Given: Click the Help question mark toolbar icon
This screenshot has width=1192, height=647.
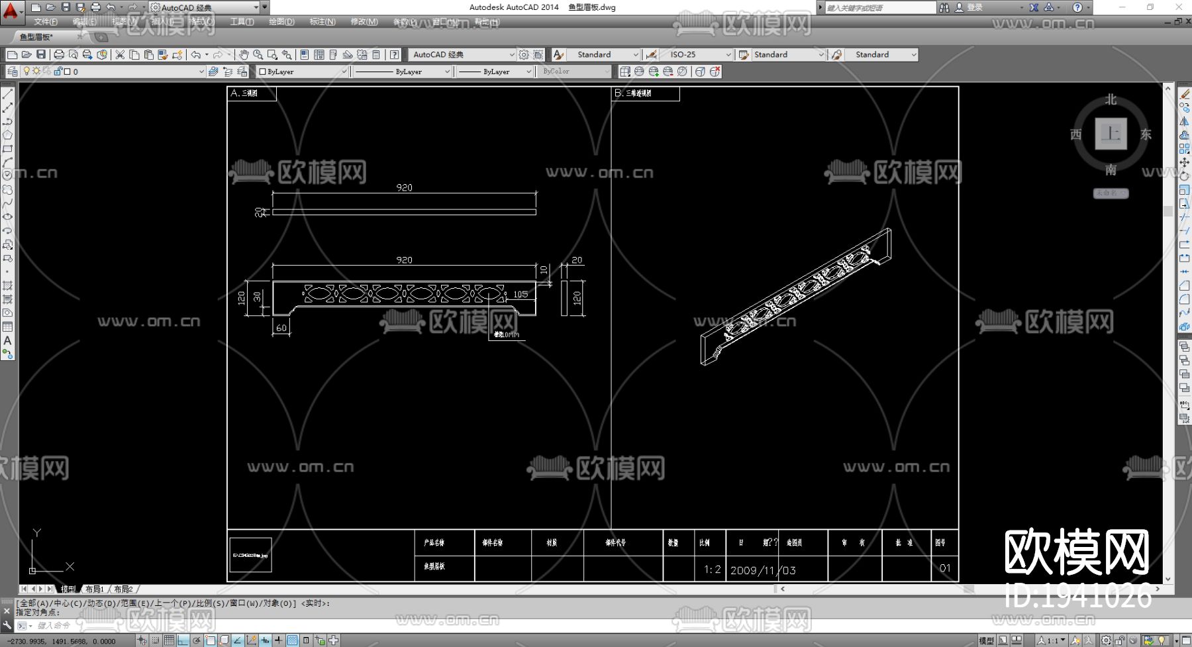Looking at the screenshot, I should click(394, 55).
